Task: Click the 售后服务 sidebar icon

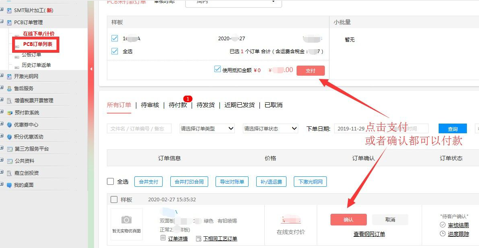Action: pyautogui.click(x=9, y=89)
